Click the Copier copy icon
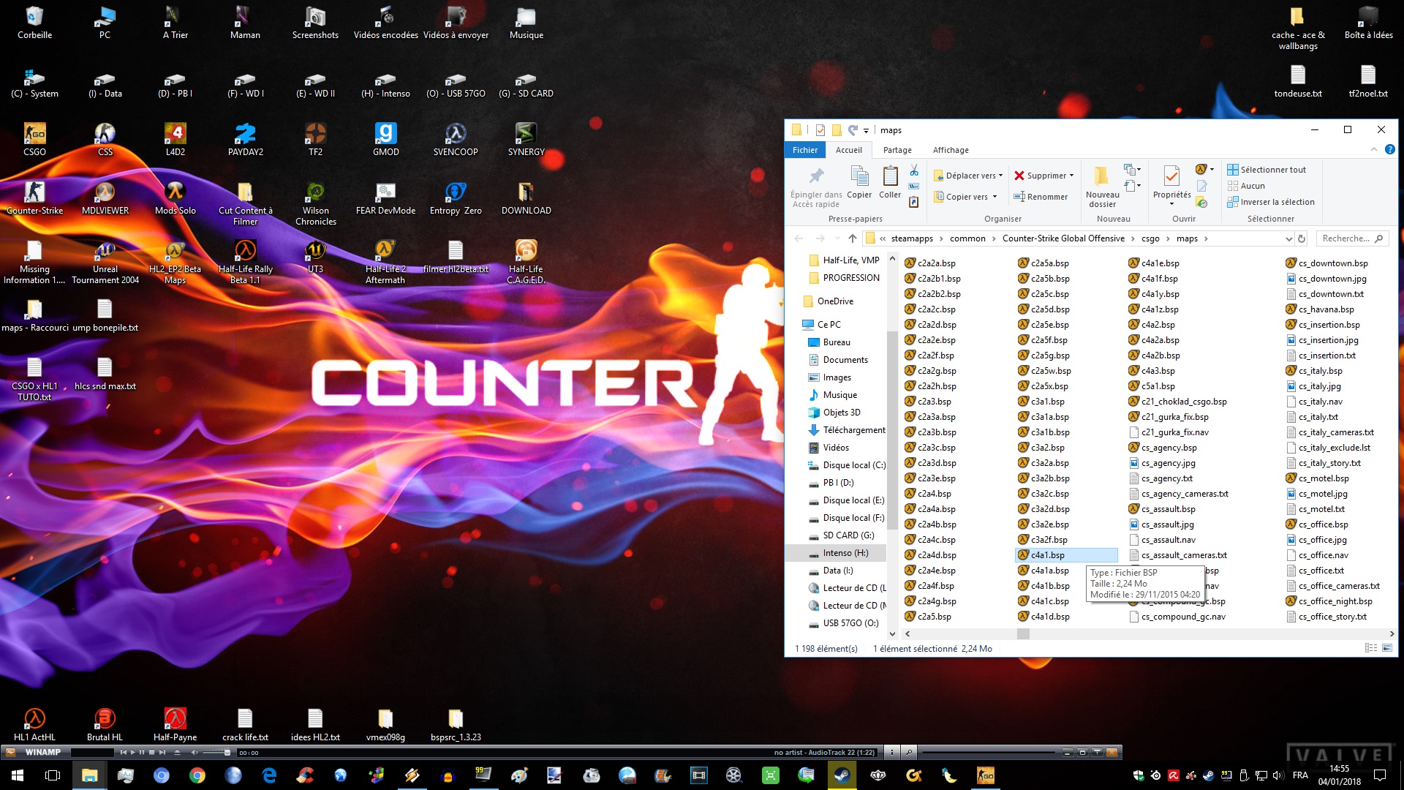The image size is (1404, 790). tap(859, 176)
